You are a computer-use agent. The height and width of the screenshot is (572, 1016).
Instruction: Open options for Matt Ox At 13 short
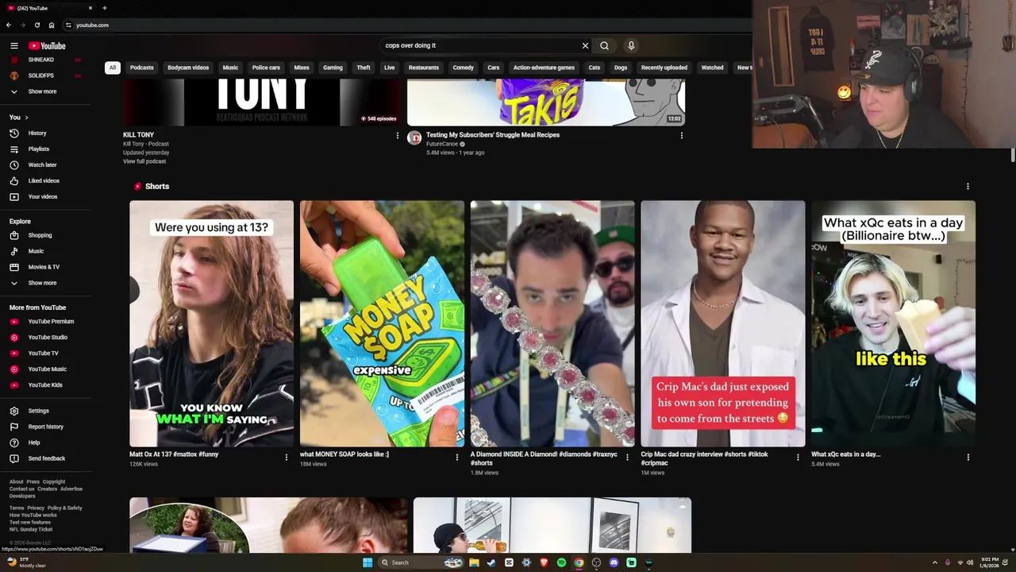click(x=287, y=458)
